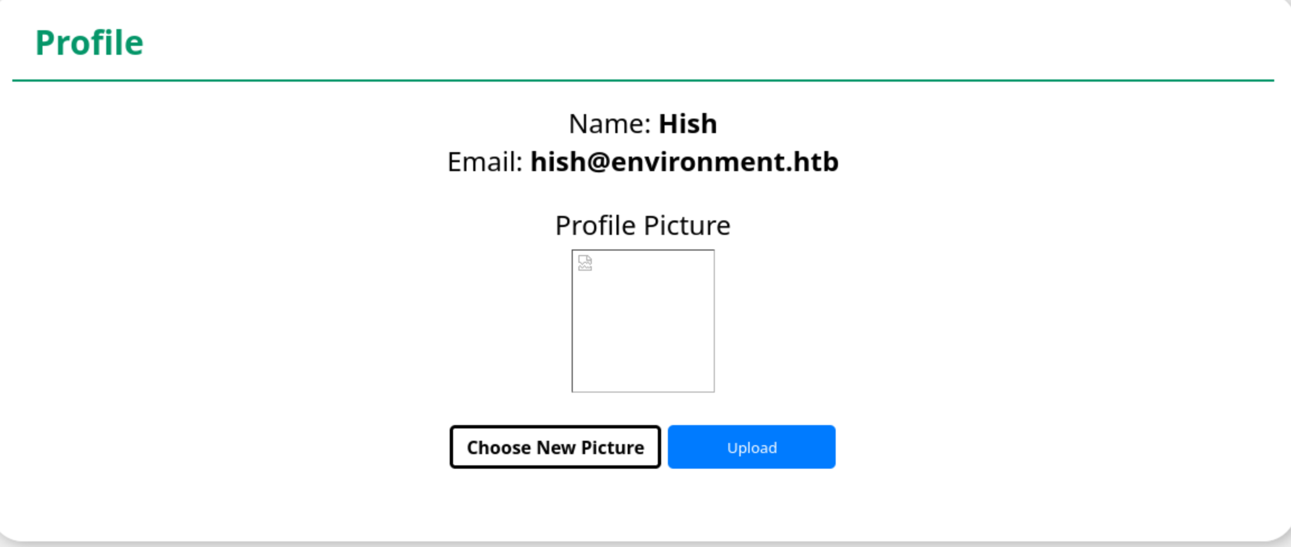The height and width of the screenshot is (547, 1291).
Task: Click the white Upload label text
Action: tap(751, 447)
